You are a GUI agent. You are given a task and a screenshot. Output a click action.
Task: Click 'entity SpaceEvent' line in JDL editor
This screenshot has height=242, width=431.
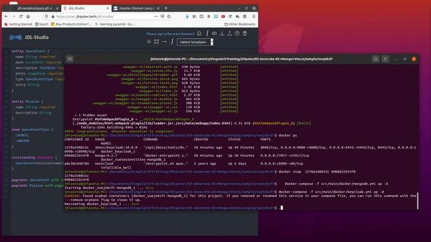coord(30,51)
